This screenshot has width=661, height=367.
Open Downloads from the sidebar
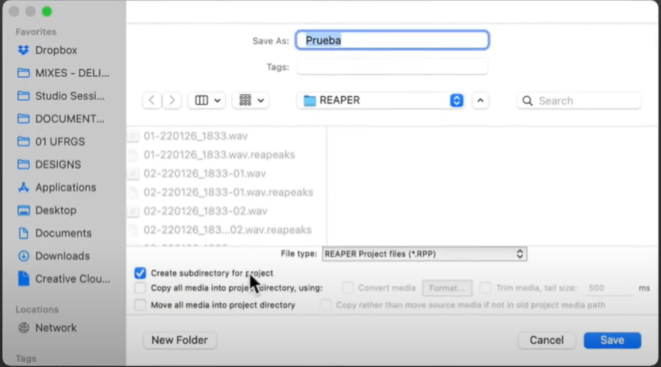(62, 256)
